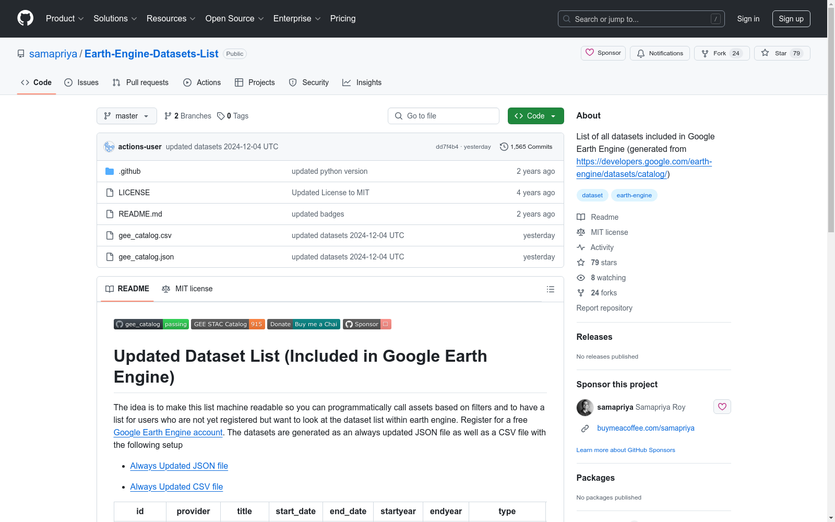Viewport: 835px width, 522px height.
Task: Open the Code tab
Action: pos(37,82)
